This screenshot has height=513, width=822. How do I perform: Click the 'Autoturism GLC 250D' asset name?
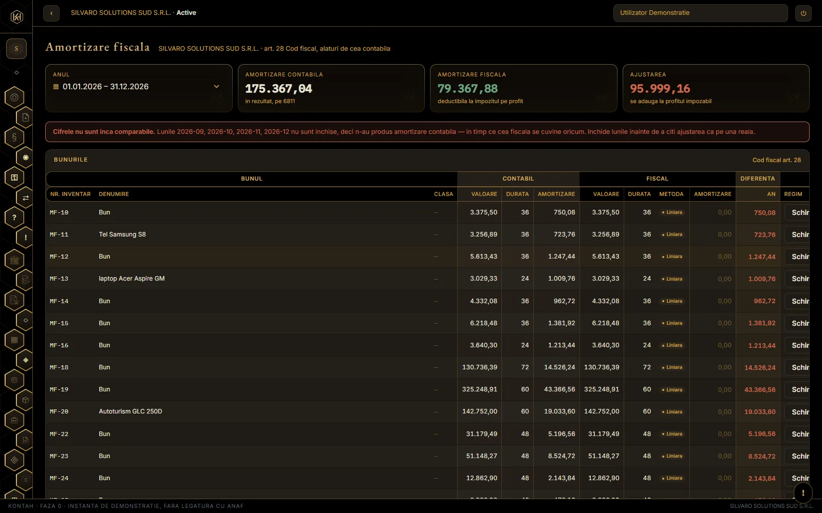pyautogui.click(x=130, y=411)
